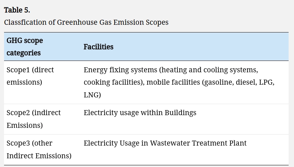Click the table caption about Greenhouse Gas Emission Scopes
The height and width of the screenshot is (167, 294).
[86, 22]
